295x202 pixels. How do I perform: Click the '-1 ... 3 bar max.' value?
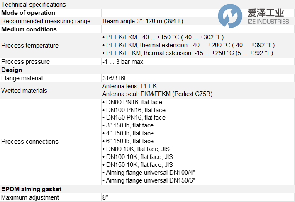click(123, 62)
